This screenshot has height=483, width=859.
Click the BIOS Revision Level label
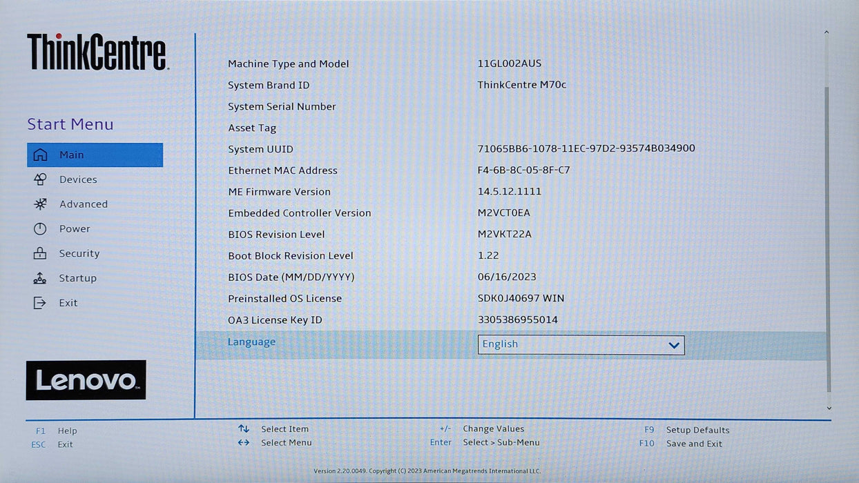(x=276, y=235)
